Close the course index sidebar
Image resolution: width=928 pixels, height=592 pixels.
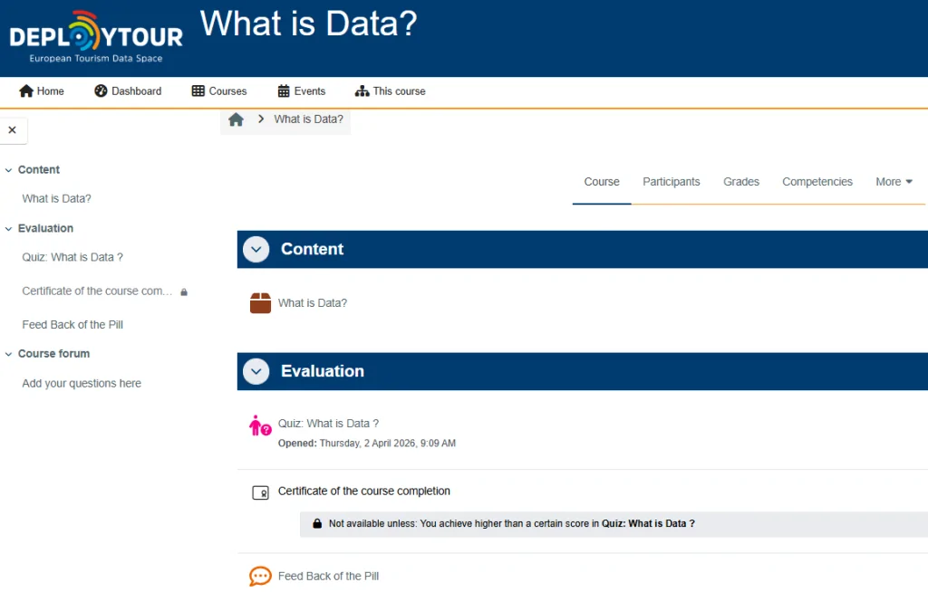13,130
